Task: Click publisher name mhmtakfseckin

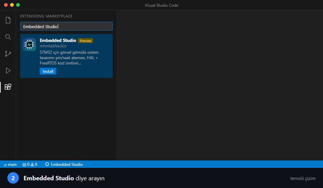Action: coord(53,46)
